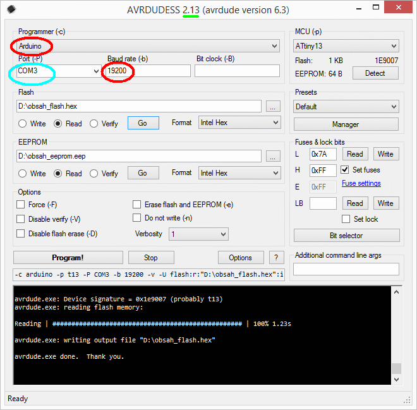Click the window resize grip icon
Screen dimensions: 417x410
coord(407,400)
